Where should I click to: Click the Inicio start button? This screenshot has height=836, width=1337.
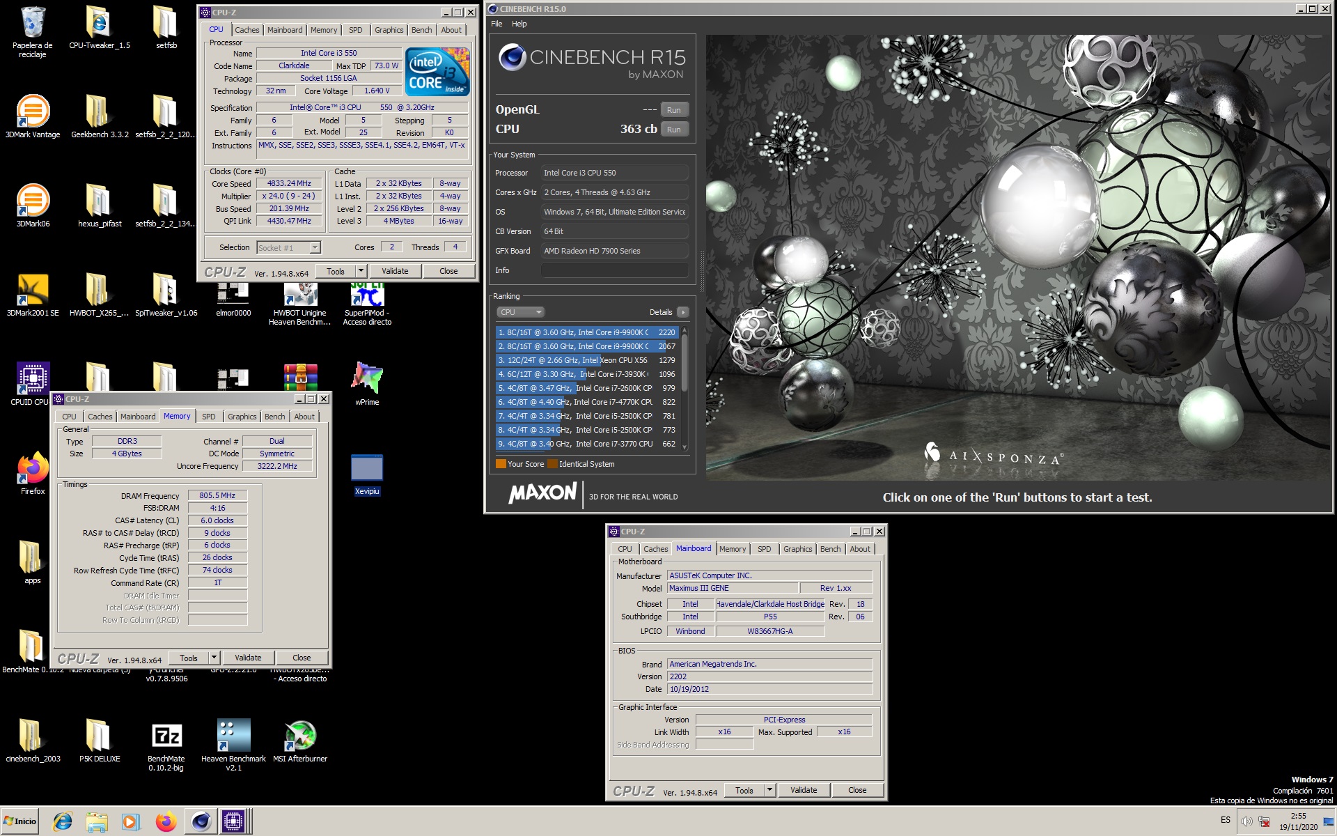pyautogui.click(x=20, y=821)
